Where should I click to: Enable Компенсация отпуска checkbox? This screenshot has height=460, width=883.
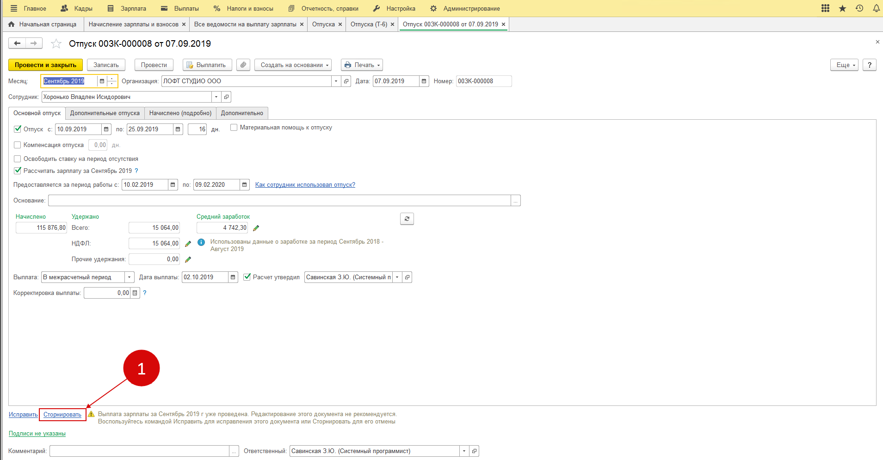[18, 145]
